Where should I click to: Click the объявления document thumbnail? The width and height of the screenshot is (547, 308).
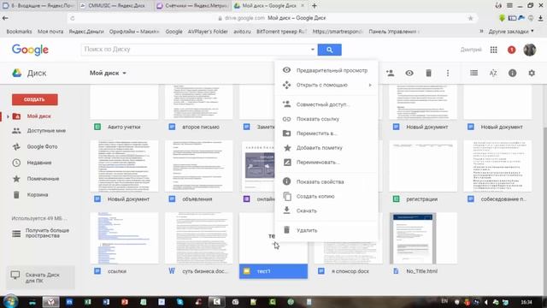point(199,166)
